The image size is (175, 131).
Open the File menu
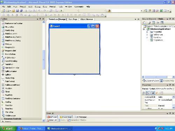pyautogui.click(x=3, y=7)
